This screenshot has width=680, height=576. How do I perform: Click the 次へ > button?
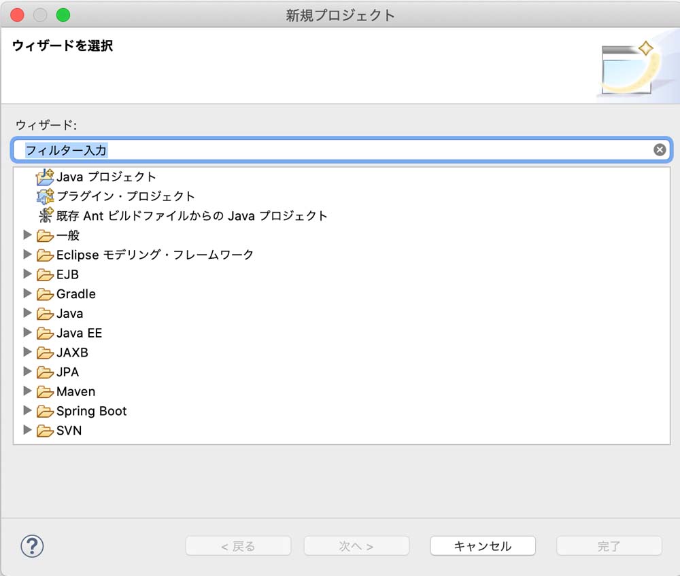(356, 546)
